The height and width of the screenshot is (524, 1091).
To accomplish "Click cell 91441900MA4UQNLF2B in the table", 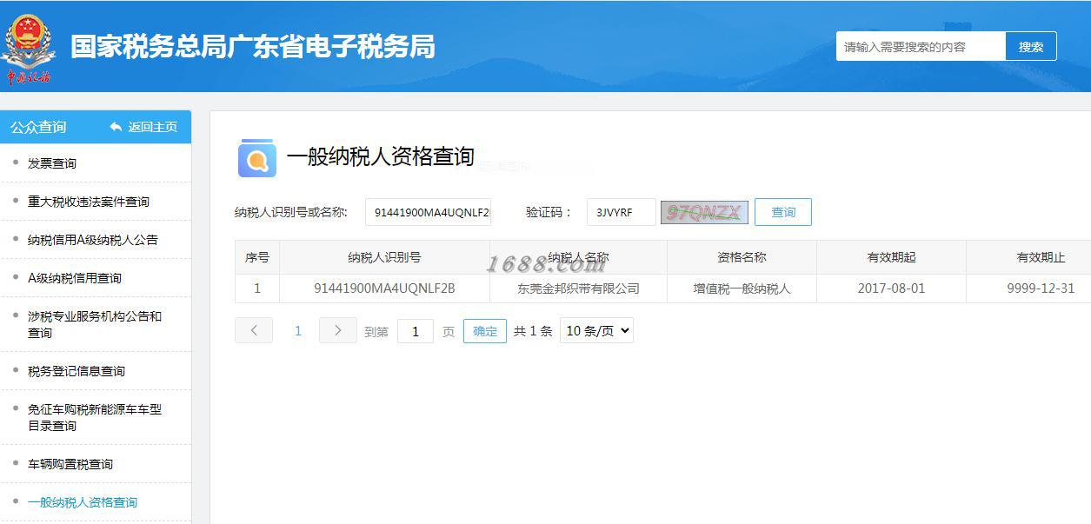I will [384, 289].
